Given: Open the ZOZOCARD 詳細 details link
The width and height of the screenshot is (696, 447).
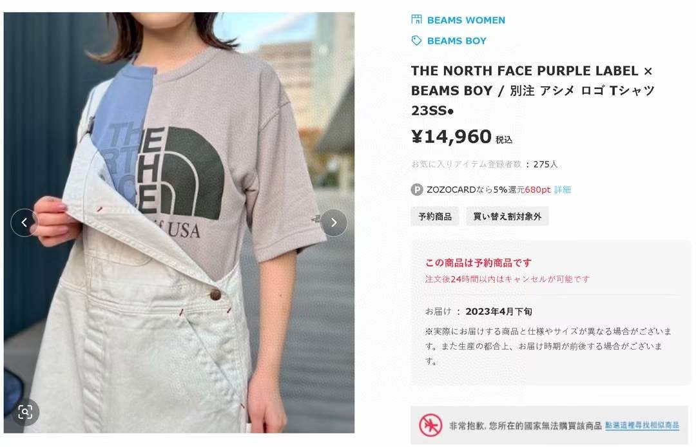Looking at the screenshot, I should point(563,190).
